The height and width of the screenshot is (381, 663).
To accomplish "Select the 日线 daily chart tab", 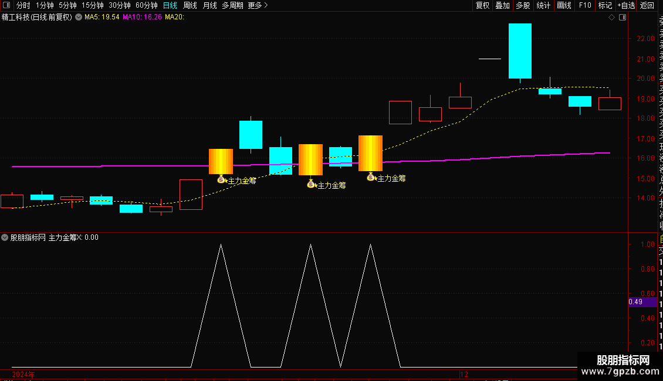I will click(x=170, y=5).
